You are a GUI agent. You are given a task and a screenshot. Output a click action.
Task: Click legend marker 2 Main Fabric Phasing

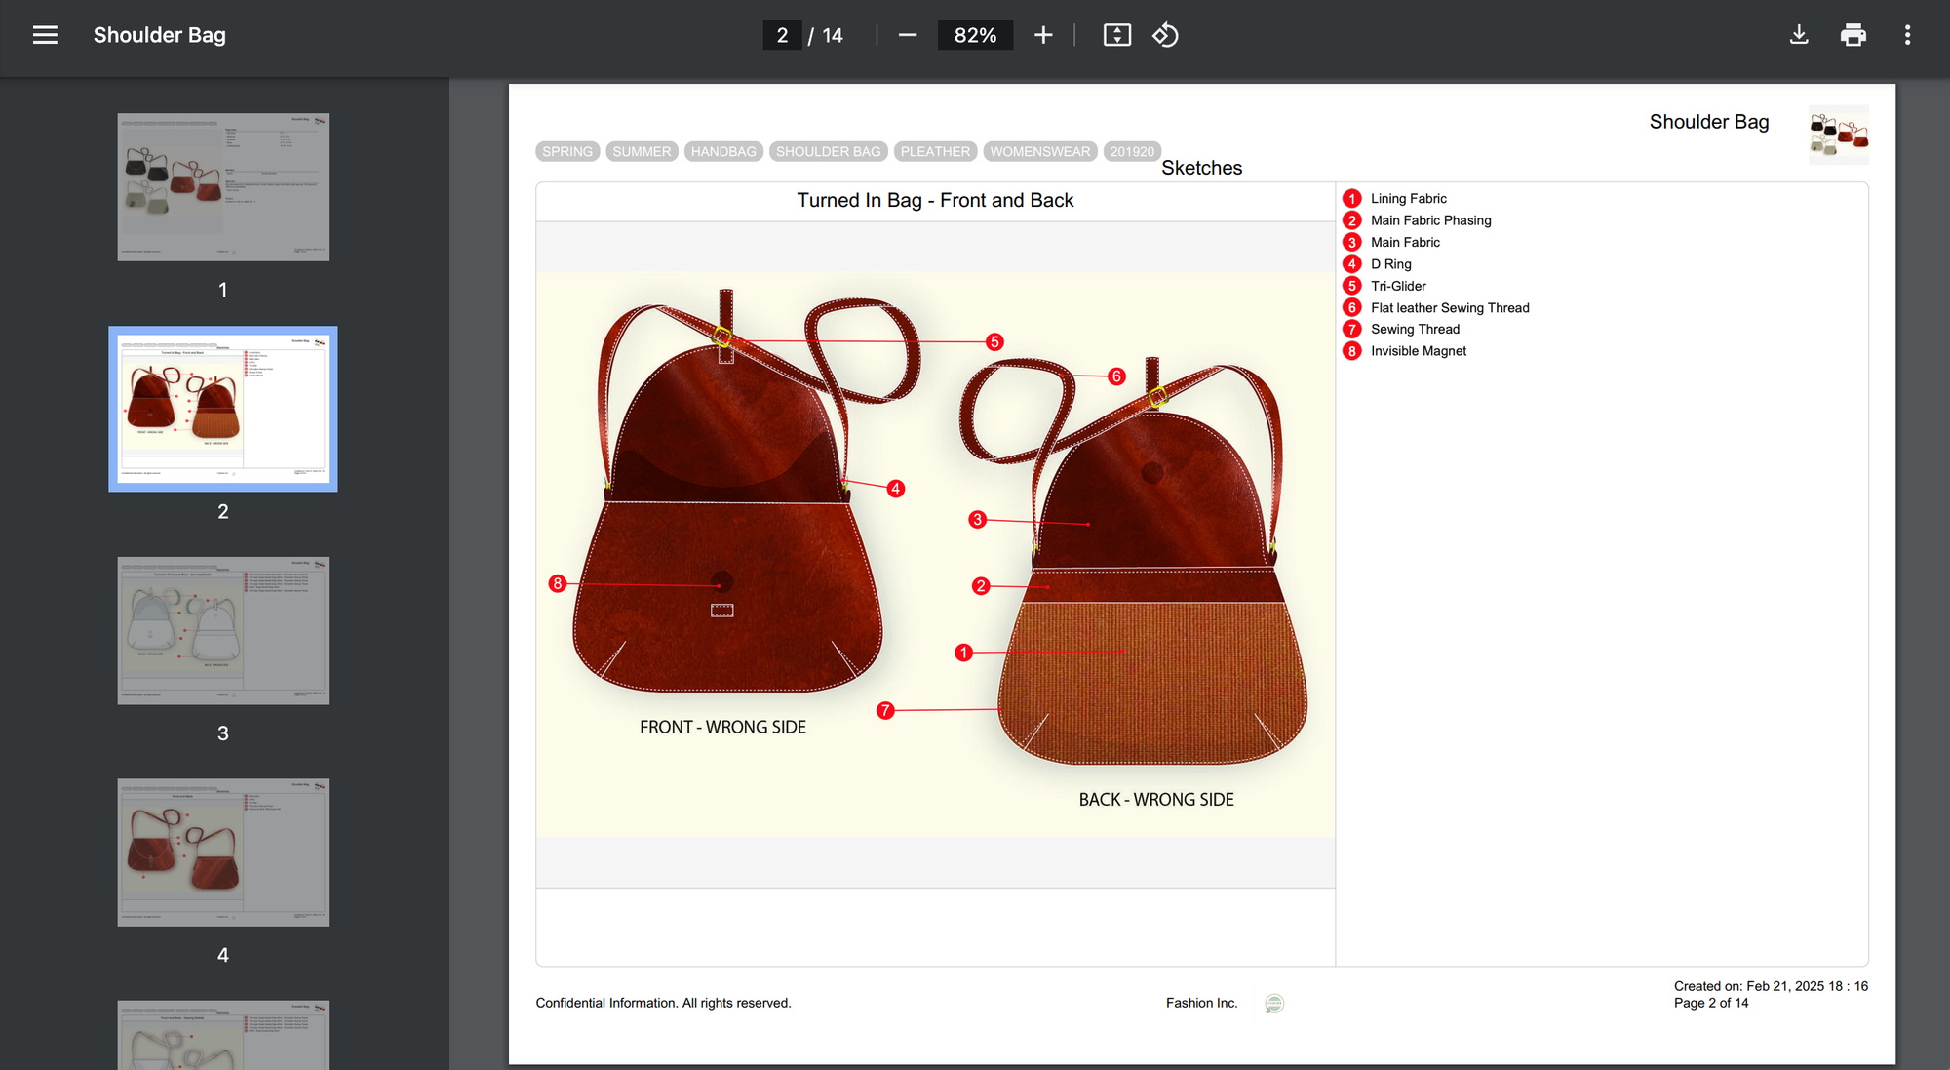[1351, 220]
